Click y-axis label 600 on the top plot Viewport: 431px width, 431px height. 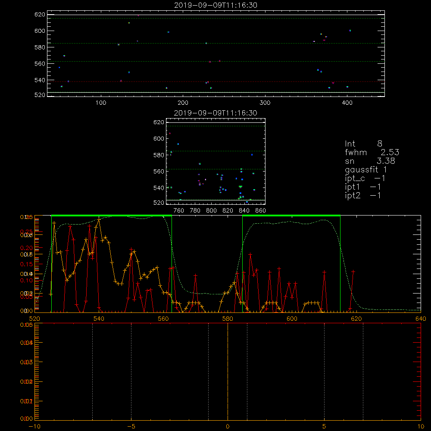pyautogui.click(x=40, y=31)
